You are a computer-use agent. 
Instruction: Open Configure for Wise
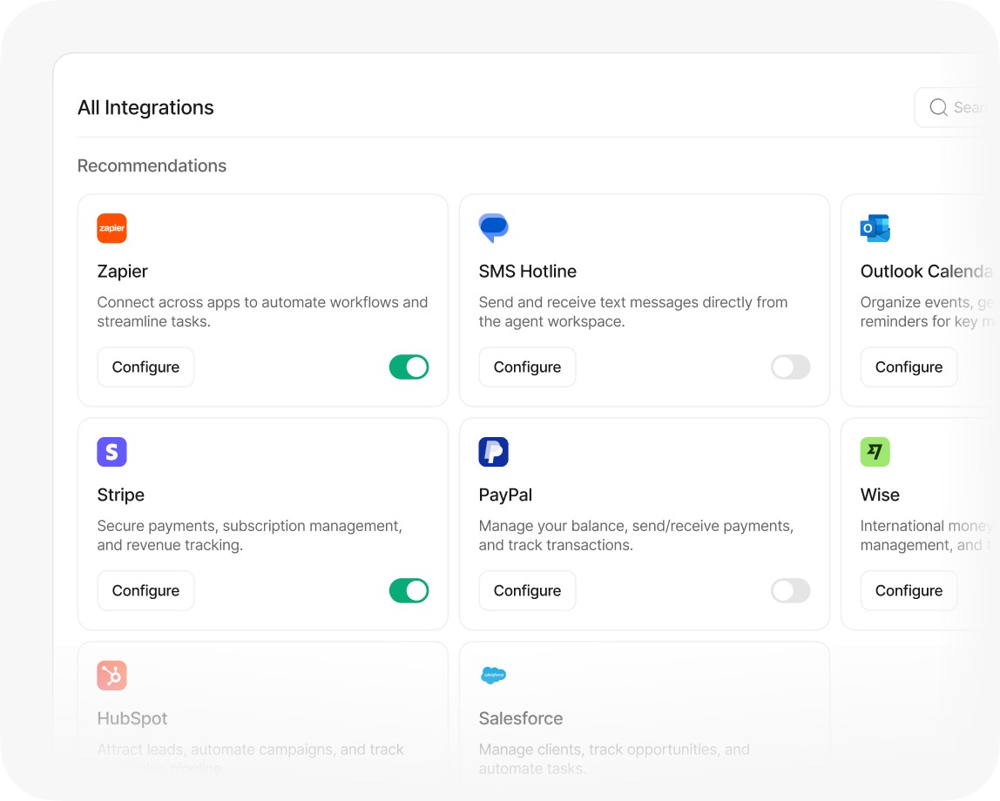tap(909, 590)
